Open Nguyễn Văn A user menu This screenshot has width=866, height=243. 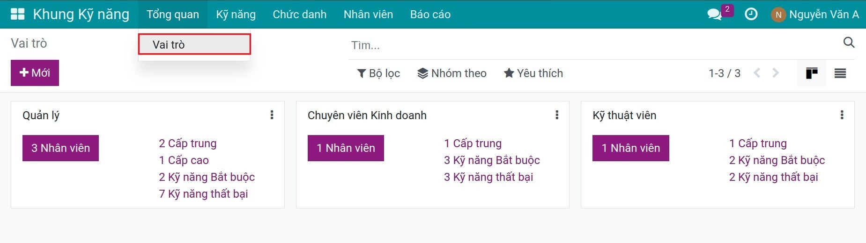click(815, 14)
